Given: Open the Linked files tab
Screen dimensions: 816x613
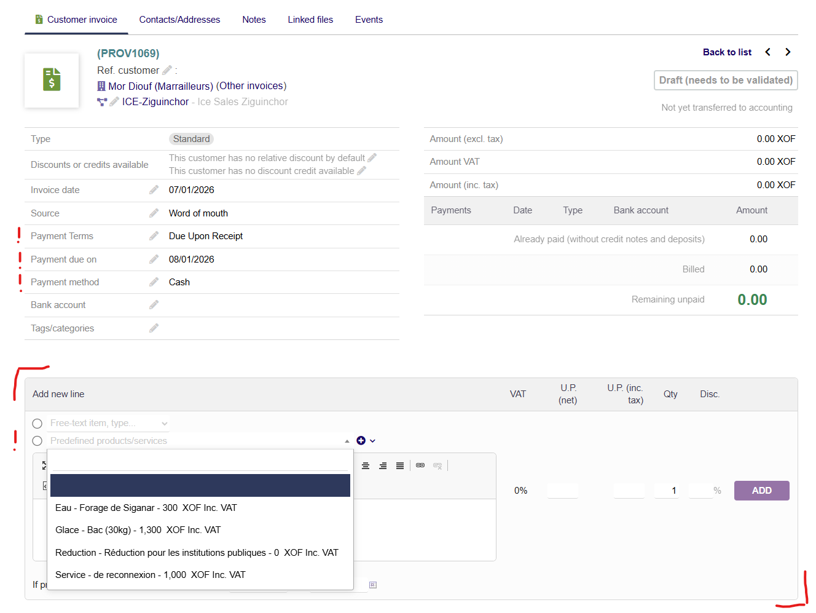Looking at the screenshot, I should click(x=310, y=20).
